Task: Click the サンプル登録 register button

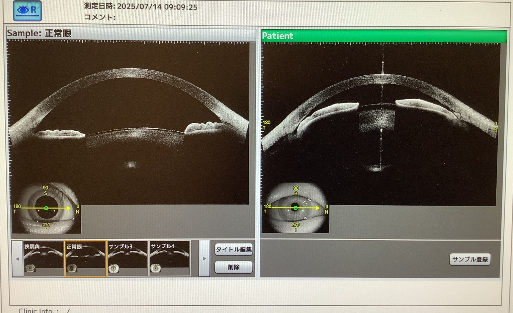Action: point(470,259)
